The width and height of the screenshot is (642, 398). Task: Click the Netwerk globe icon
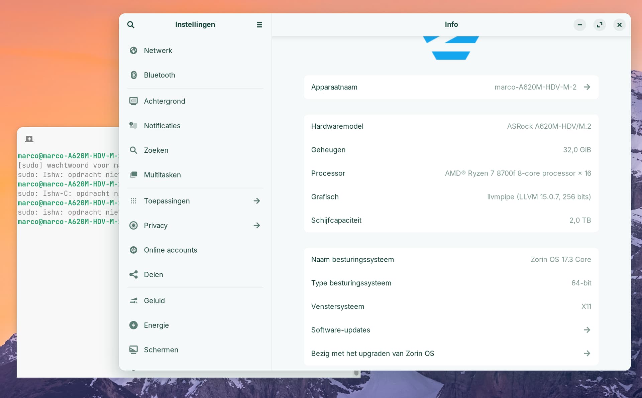coord(133,50)
